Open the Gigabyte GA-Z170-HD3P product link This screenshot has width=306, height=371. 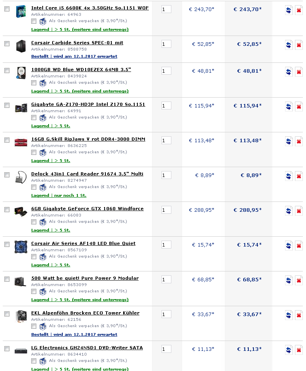88,104
